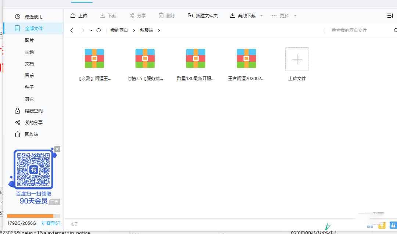Create a folder with 新建文件夹
The image size is (397, 234).
[203, 16]
